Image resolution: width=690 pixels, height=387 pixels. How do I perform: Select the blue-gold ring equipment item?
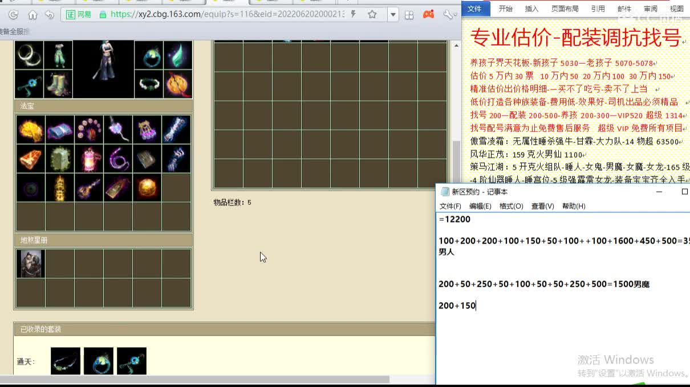148,55
